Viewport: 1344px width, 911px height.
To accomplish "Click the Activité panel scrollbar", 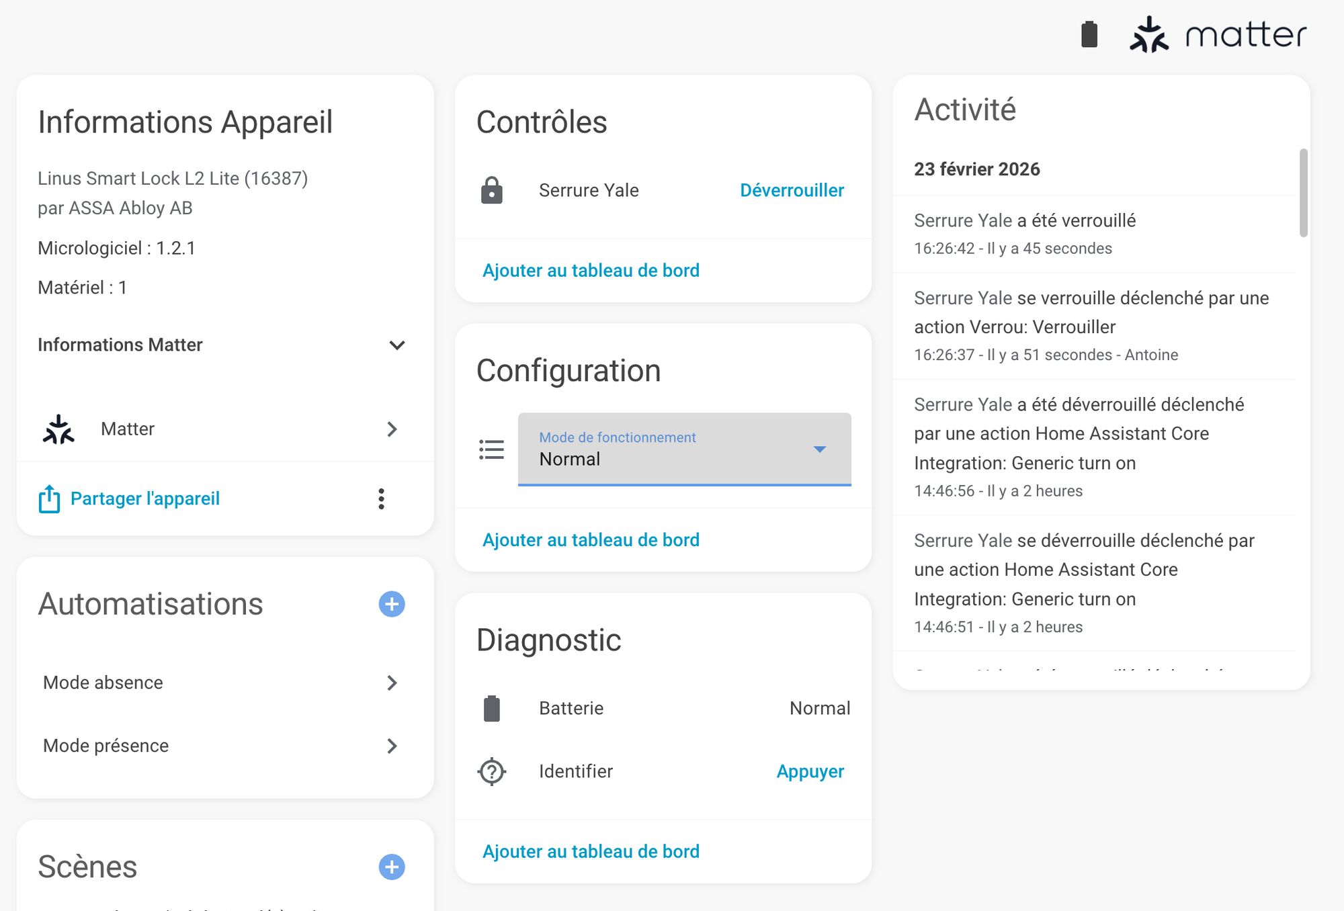I will point(1303,193).
